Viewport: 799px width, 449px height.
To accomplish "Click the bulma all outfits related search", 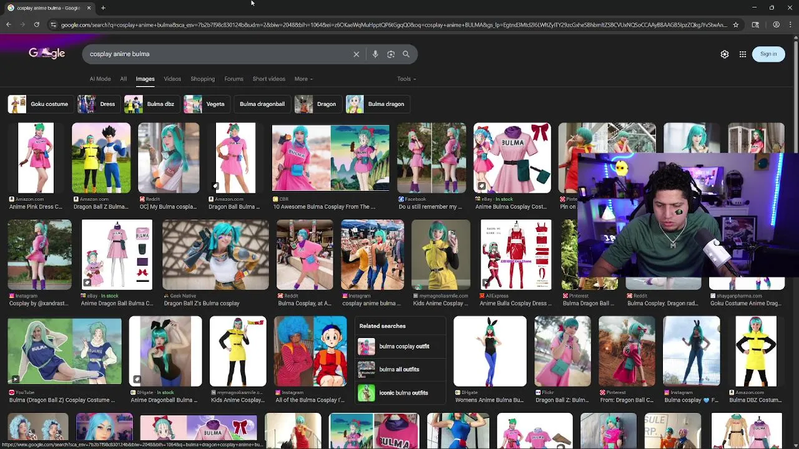I will click(401, 370).
